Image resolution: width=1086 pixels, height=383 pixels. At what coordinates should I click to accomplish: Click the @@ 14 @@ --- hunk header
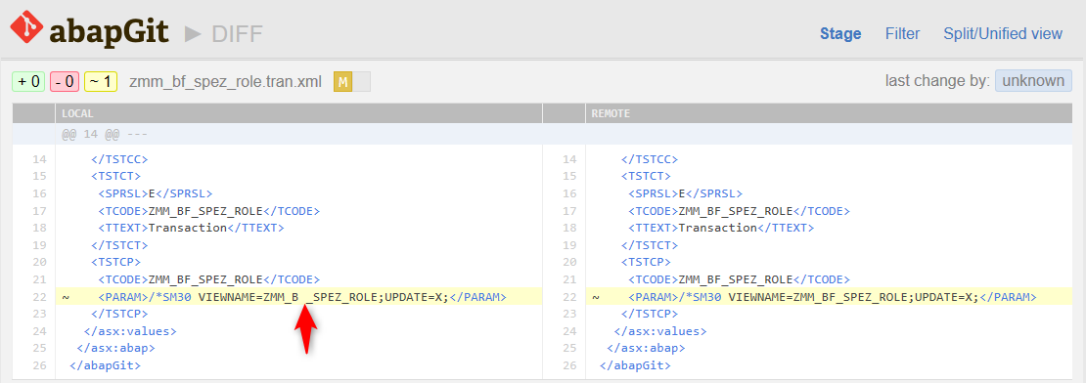(105, 134)
